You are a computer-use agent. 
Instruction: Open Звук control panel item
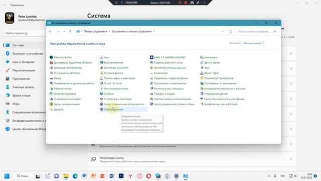coord(205,68)
